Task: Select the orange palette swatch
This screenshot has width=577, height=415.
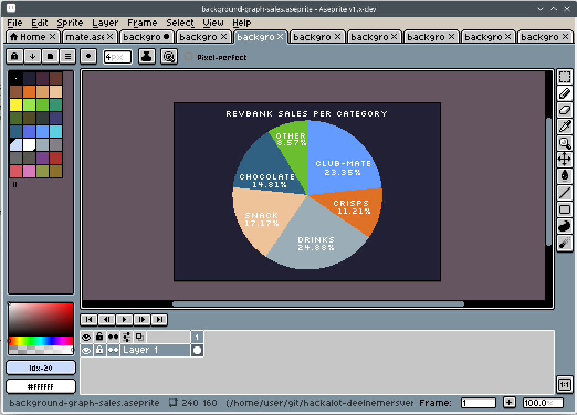Action: click(x=29, y=92)
